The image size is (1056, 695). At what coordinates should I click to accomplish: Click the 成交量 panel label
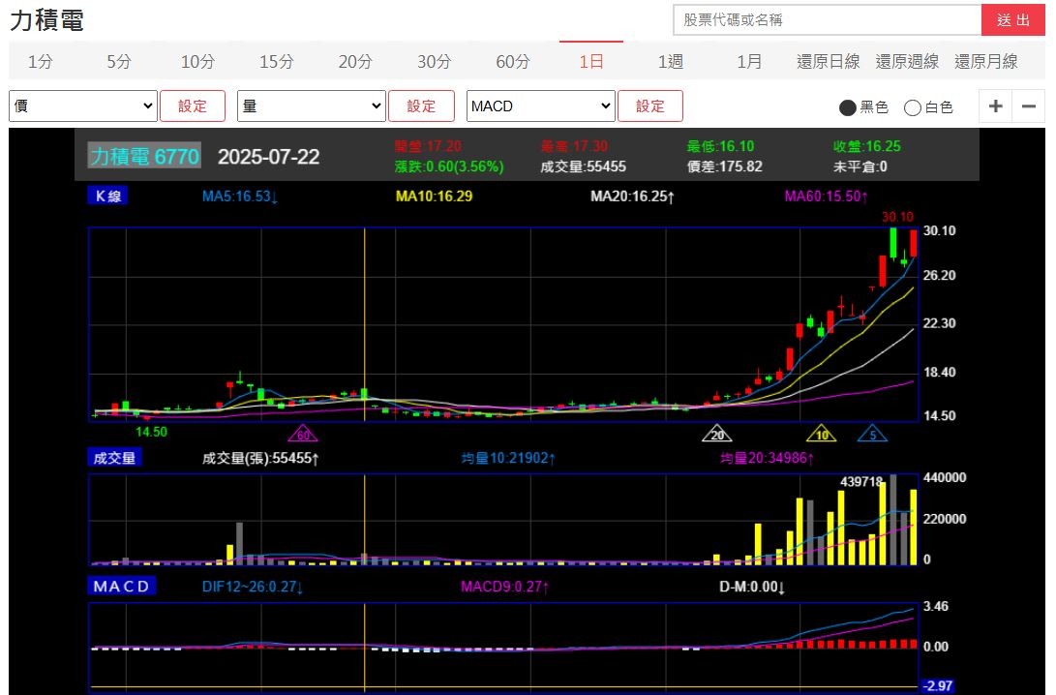[115, 457]
